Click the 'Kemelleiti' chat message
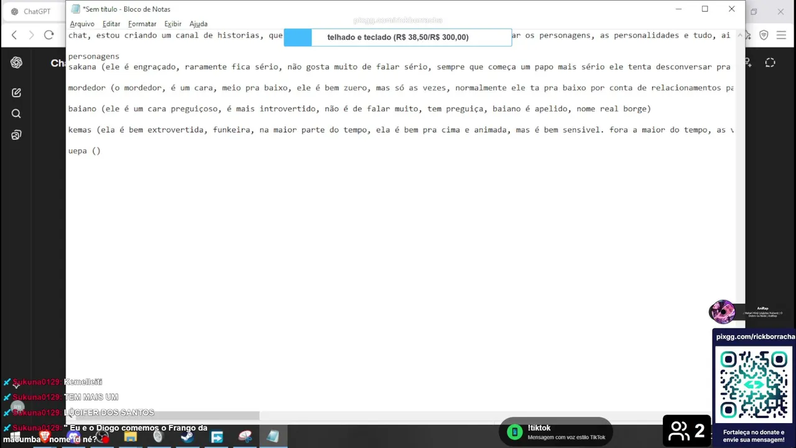796x448 pixels. pyautogui.click(x=83, y=382)
